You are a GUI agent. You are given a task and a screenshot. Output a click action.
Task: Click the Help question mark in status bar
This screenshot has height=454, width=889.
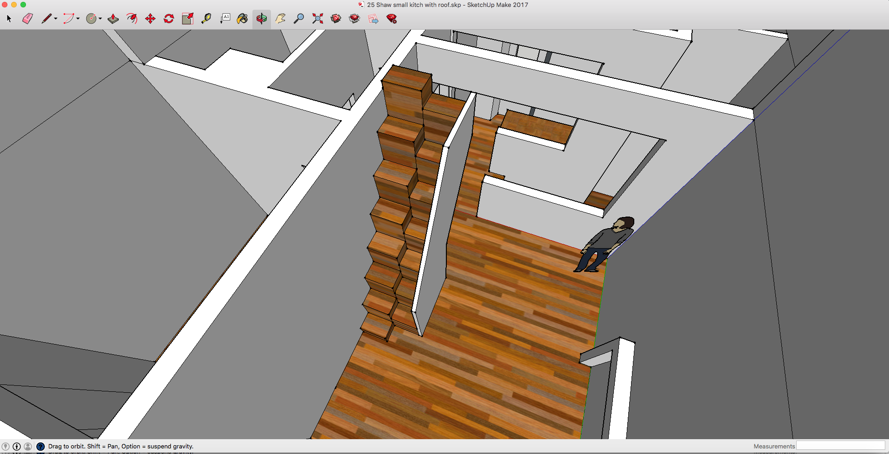40,446
